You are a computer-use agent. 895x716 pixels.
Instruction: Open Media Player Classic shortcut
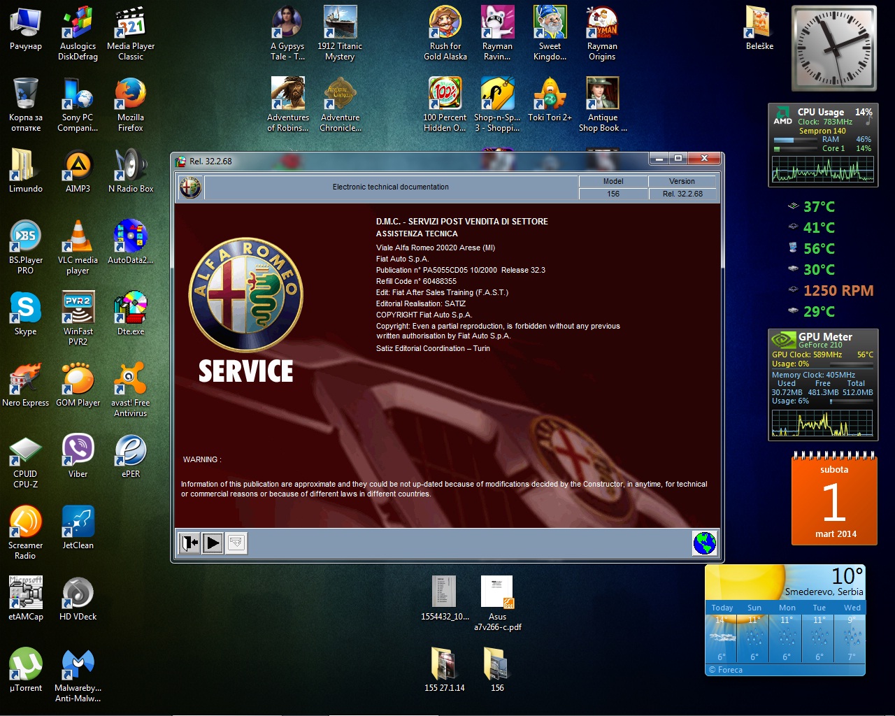coord(131,34)
